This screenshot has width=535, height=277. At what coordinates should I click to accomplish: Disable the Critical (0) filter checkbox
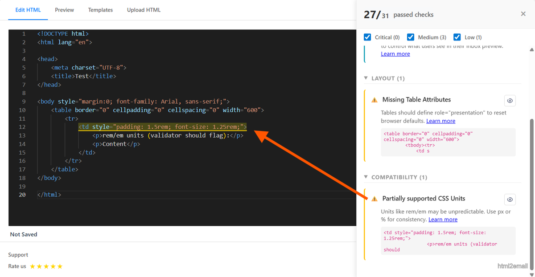pyautogui.click(x=367, y=37)
